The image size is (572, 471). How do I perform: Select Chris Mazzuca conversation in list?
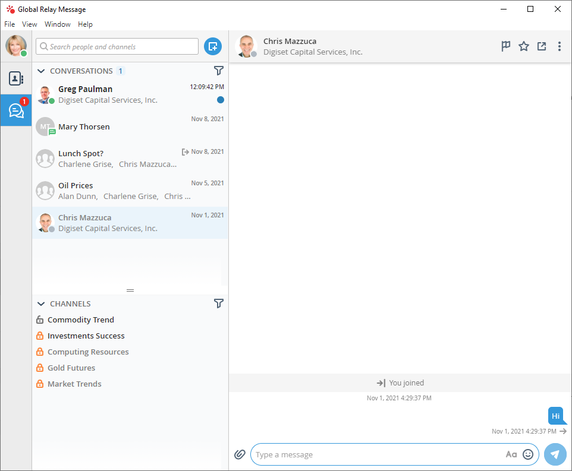click(130, 223)
